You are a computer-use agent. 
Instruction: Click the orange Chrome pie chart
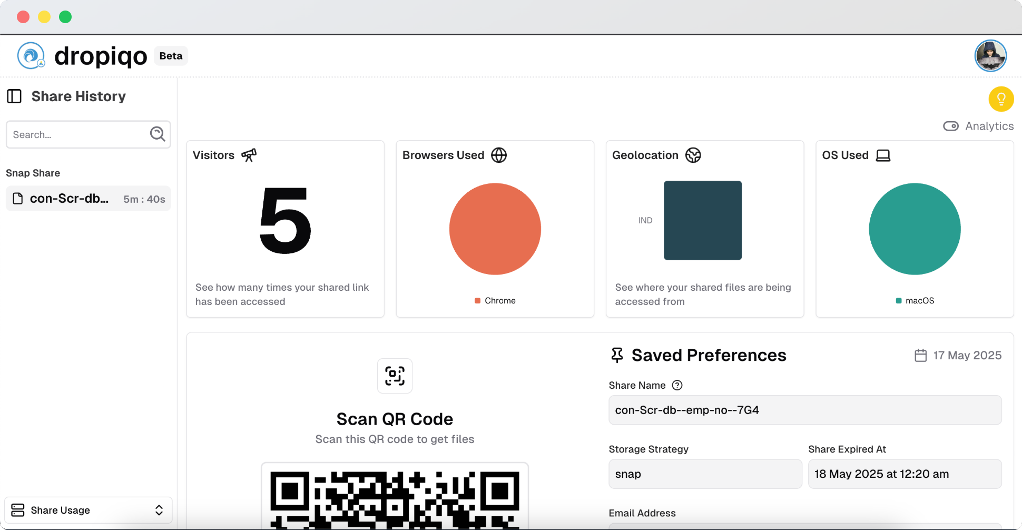pos(495,229)
